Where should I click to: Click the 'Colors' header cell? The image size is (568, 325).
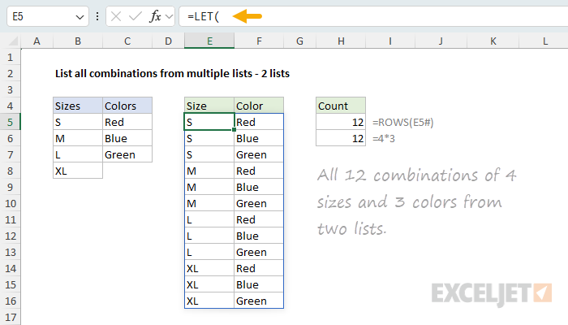tap(127, 106)
